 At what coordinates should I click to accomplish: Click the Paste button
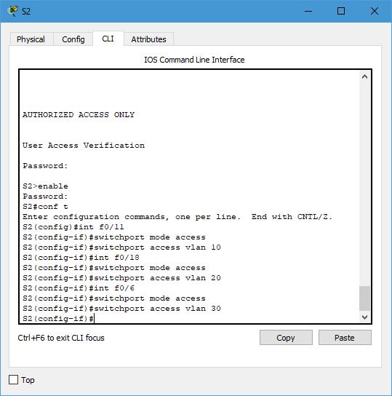pyautogui.click(x=345, y=338)
